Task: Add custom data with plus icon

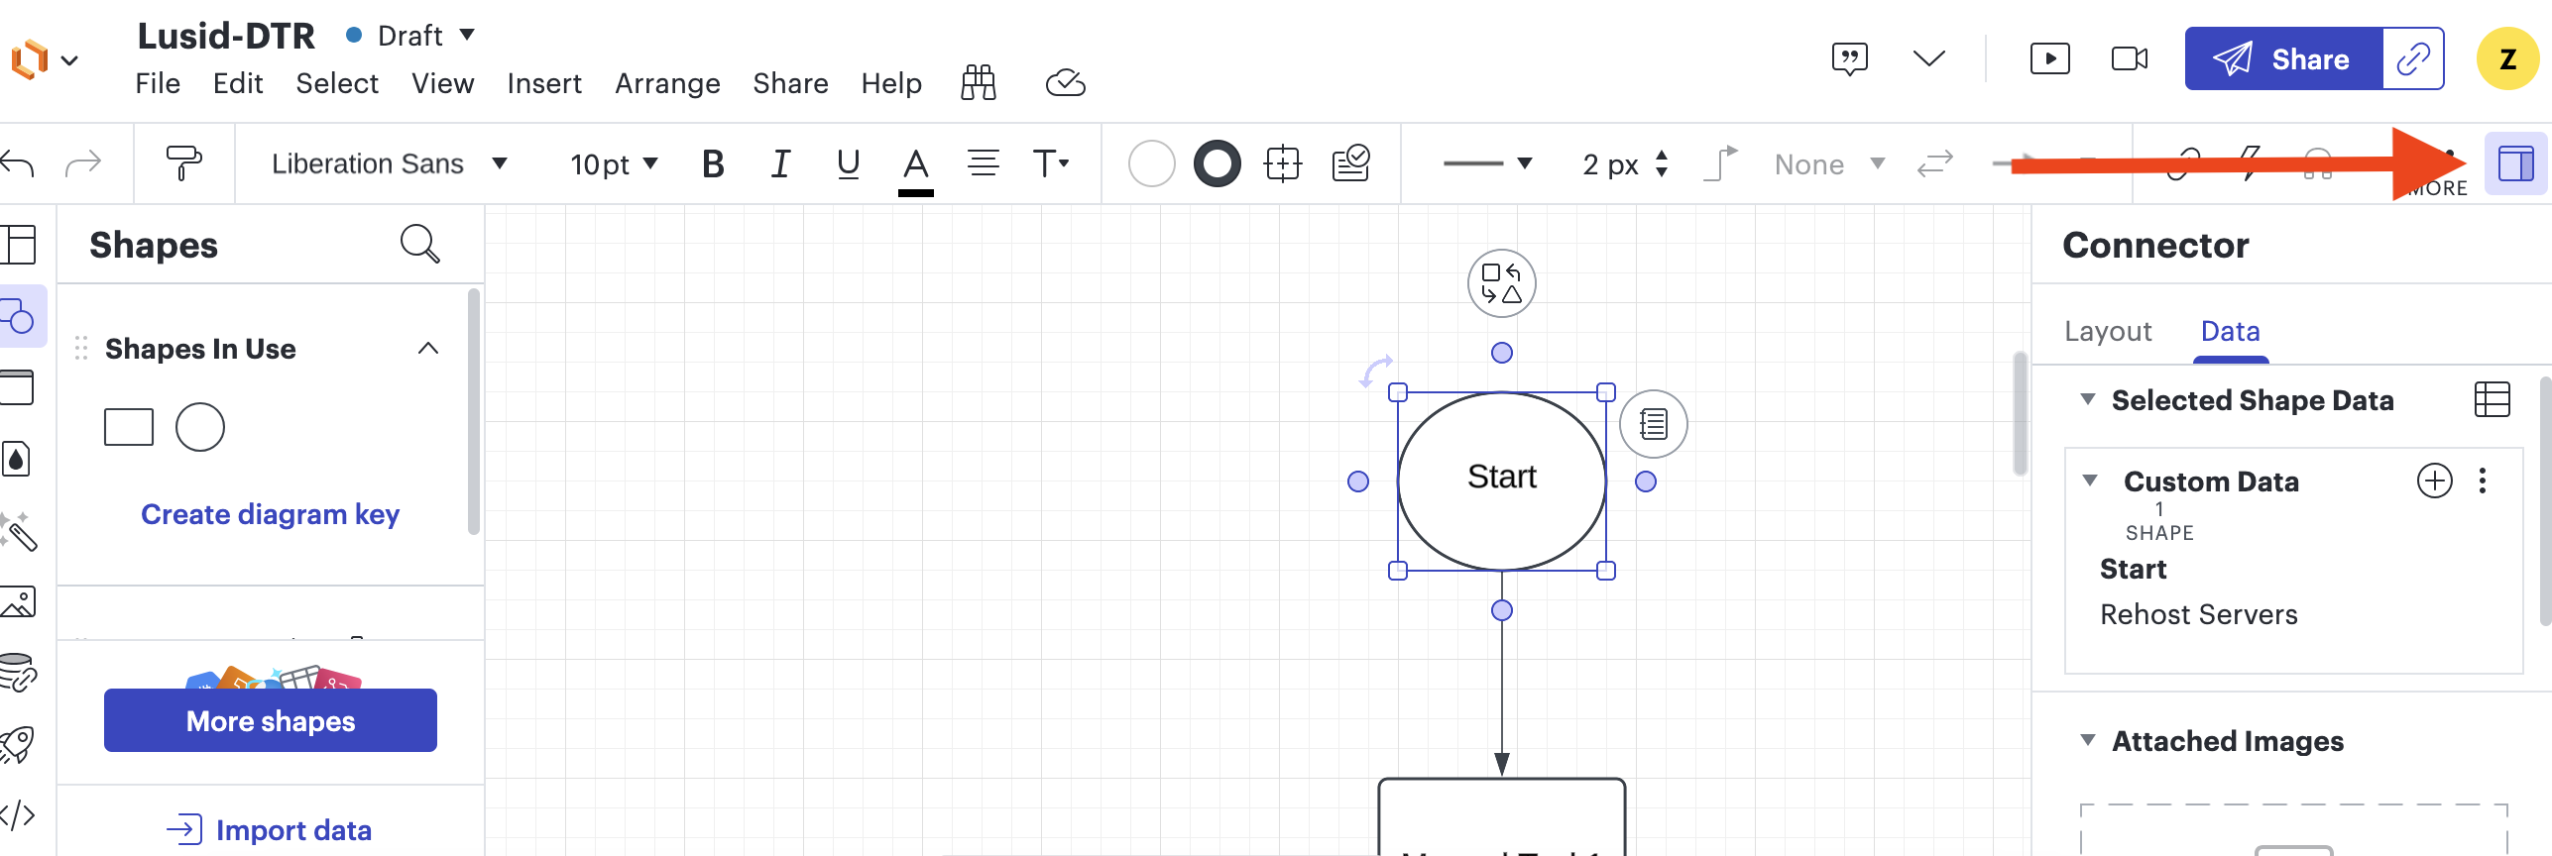Action: pyautogui.click(x=2435, y=481)
